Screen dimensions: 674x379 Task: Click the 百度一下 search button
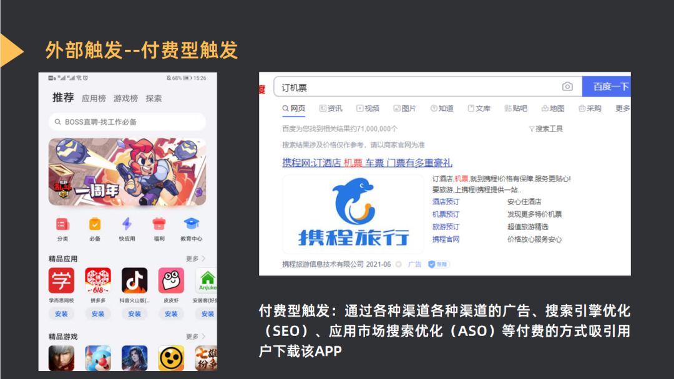coord(607,87)
